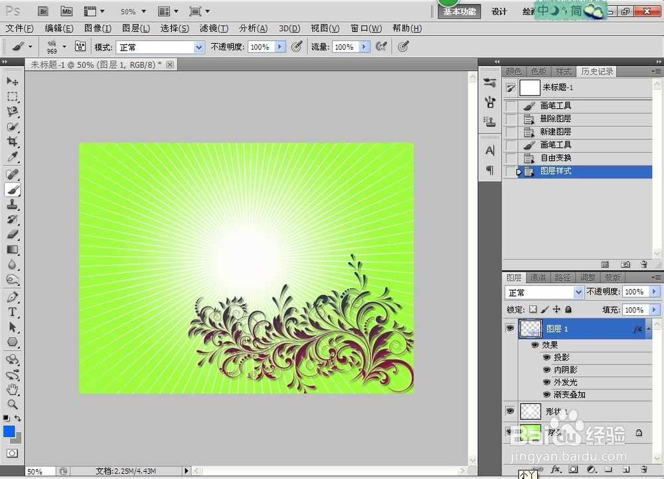This screenshot has width=664, height=479.
Task: Select the Hand tool
Action: [x=12, y=389]
